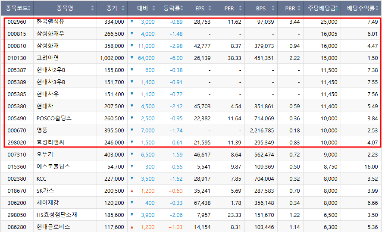This screenshot has width=382, height=232.
Task: Click BPS value 2,216,785
Action: pyautogui.click(x=262, y=130)
